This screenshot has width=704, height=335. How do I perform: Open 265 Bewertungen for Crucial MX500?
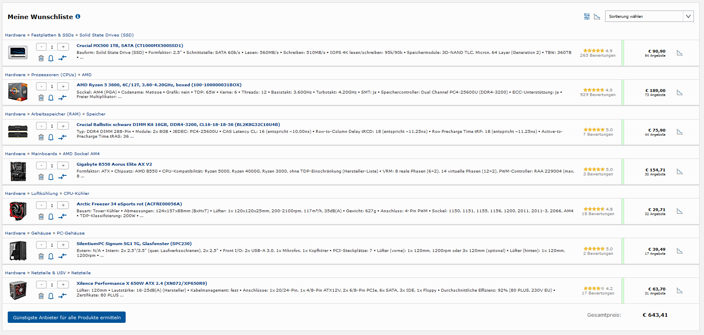[x=597, y=55]
